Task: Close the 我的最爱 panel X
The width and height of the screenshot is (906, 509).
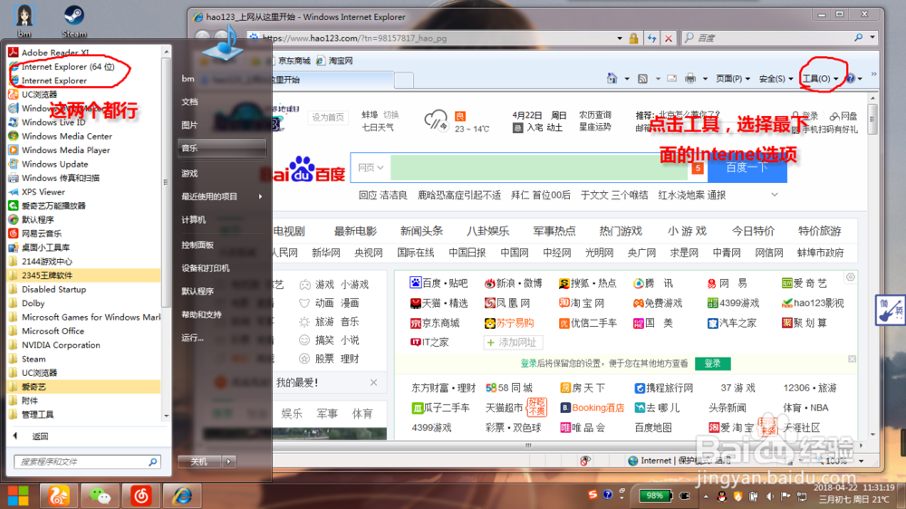Action: coord(374,382)
